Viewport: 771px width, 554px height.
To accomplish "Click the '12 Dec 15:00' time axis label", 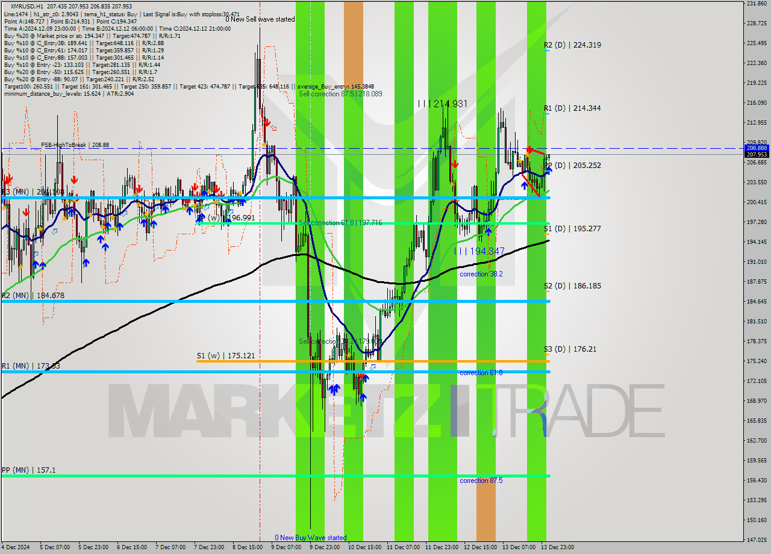I will pos(480,547).
